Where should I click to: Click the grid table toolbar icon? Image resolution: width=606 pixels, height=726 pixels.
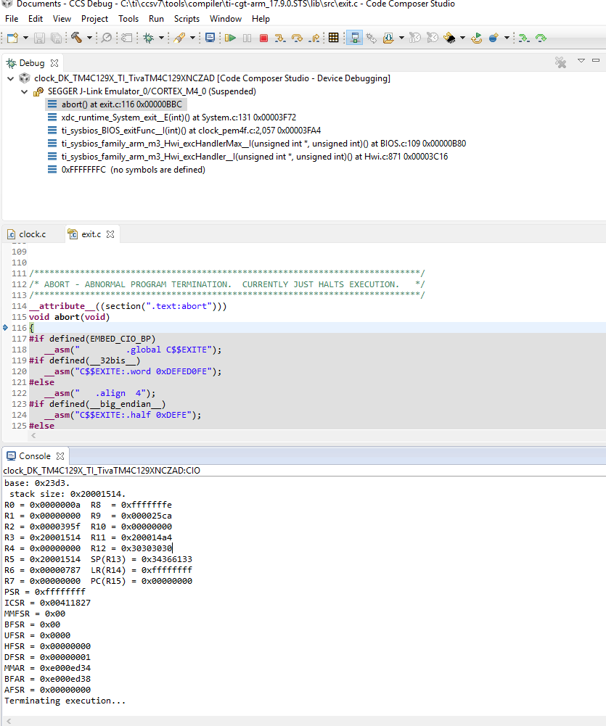pyautogui.click(x=333, y=38)
